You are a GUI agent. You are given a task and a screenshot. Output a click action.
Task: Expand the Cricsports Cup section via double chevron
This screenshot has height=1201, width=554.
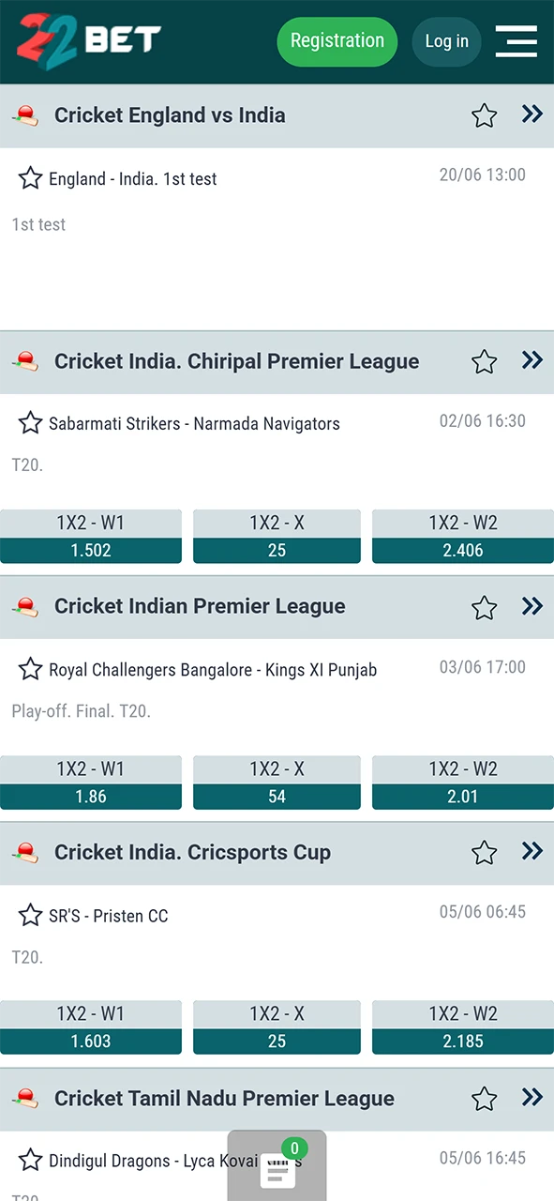tap(532, 852)
